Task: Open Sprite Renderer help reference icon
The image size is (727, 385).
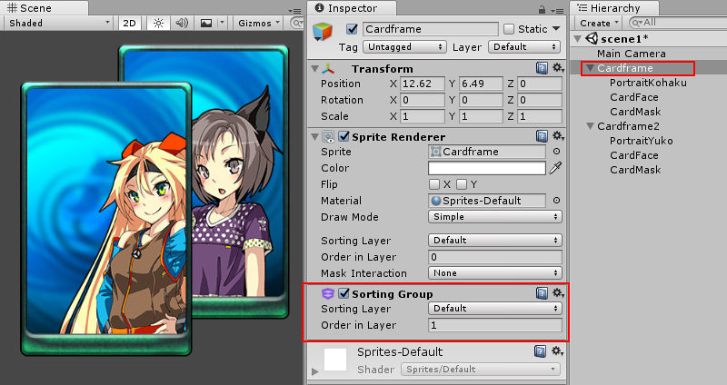Action: click(542, 136)
